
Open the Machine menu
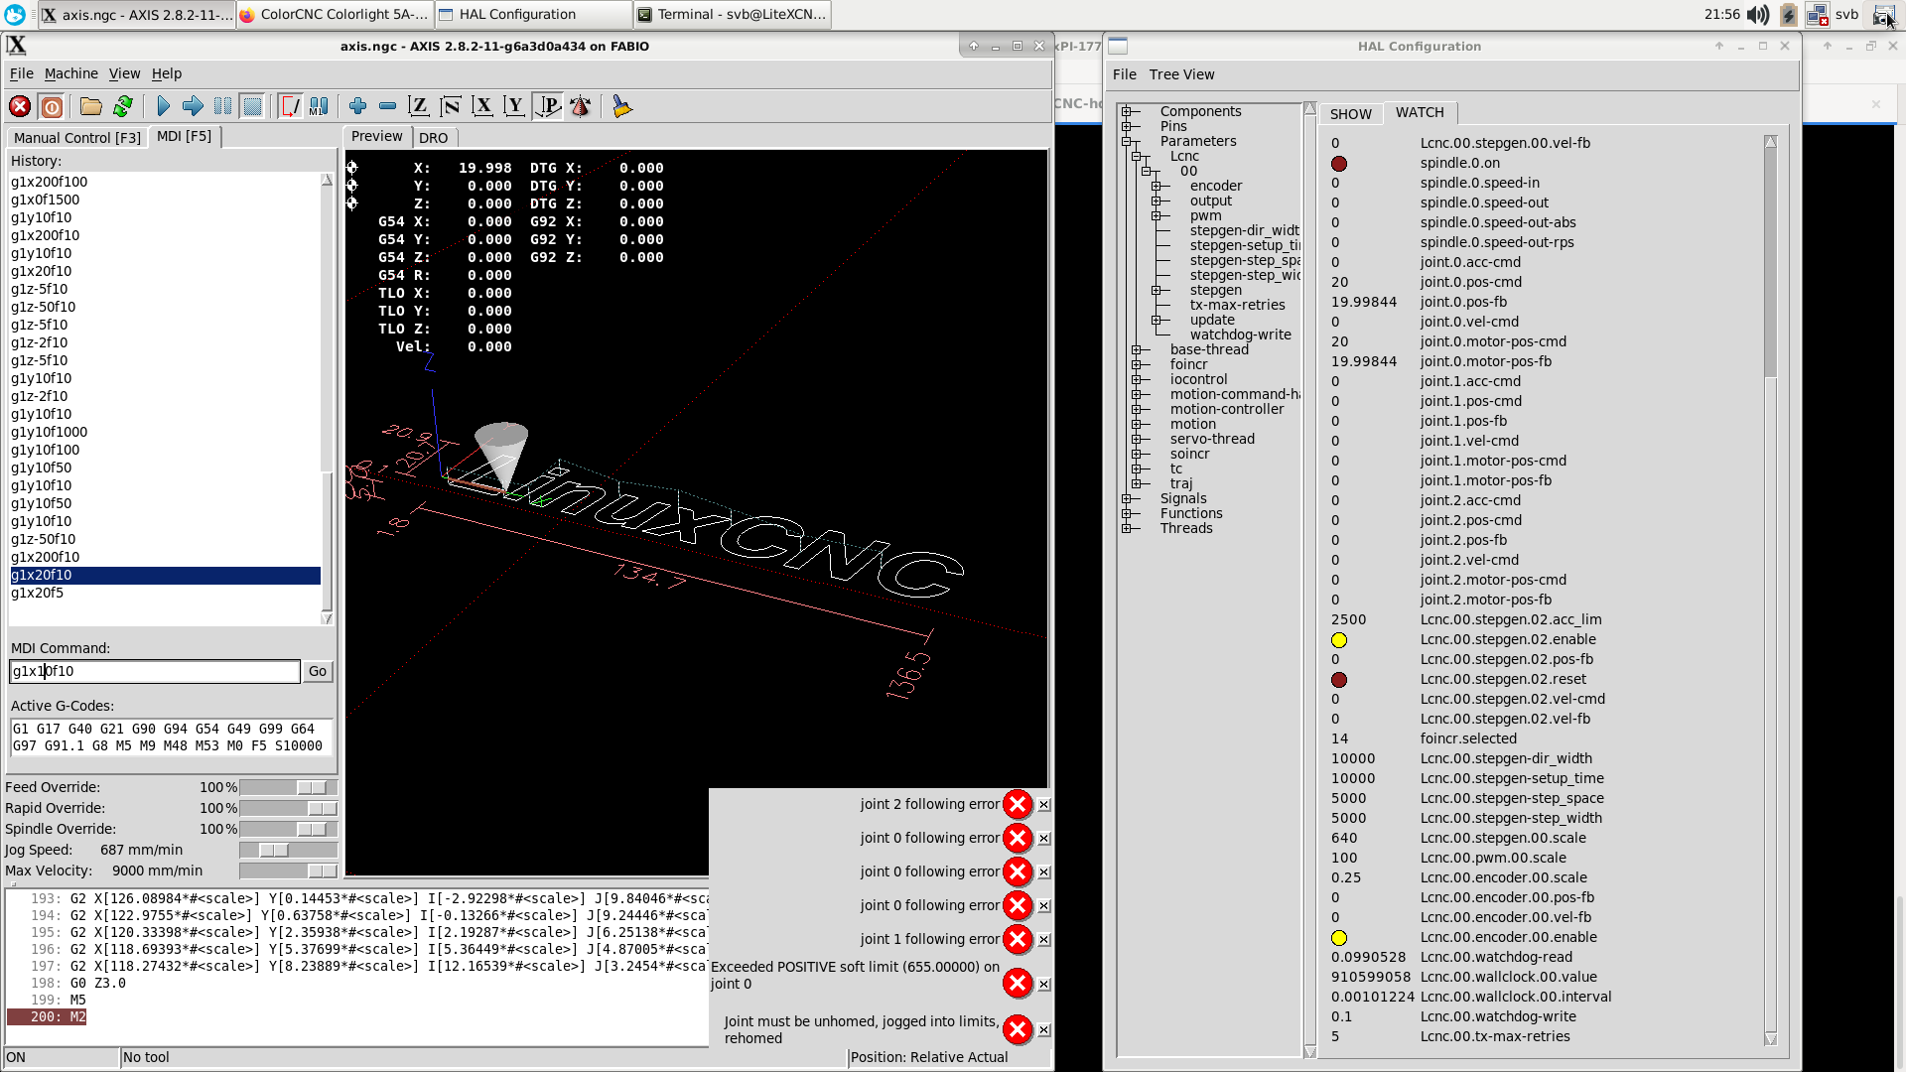click(x=71, y=73)
